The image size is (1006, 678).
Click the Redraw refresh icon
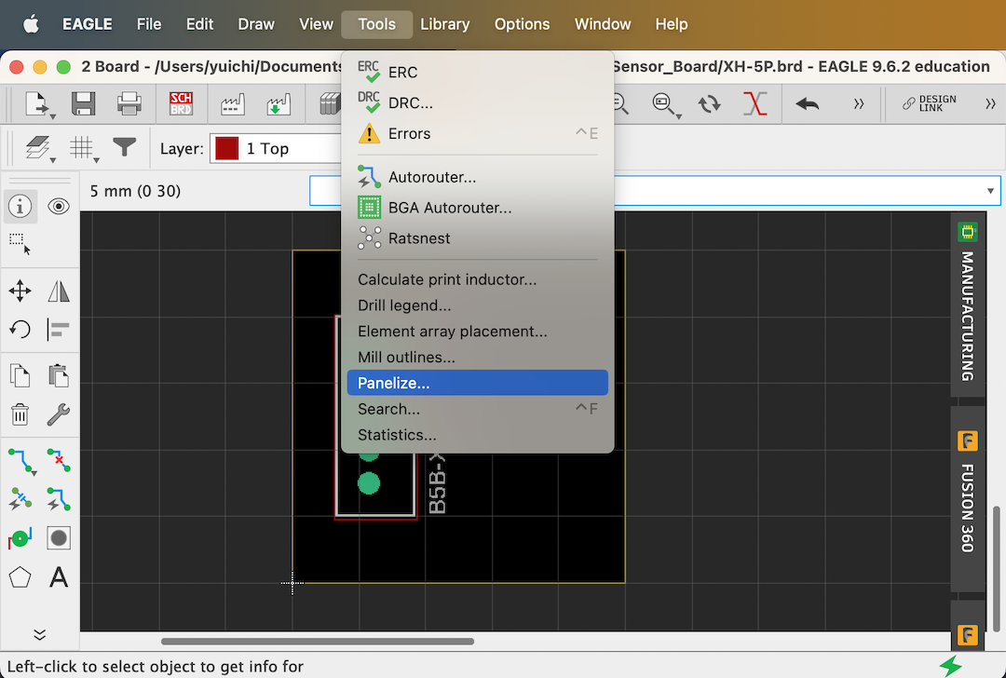[x=709, y=104]
